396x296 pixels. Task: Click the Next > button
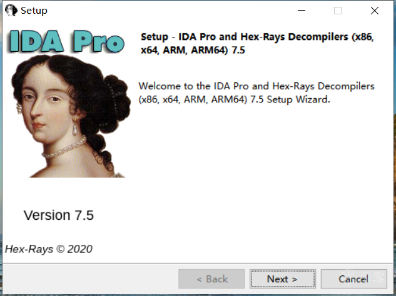(282, 279)
